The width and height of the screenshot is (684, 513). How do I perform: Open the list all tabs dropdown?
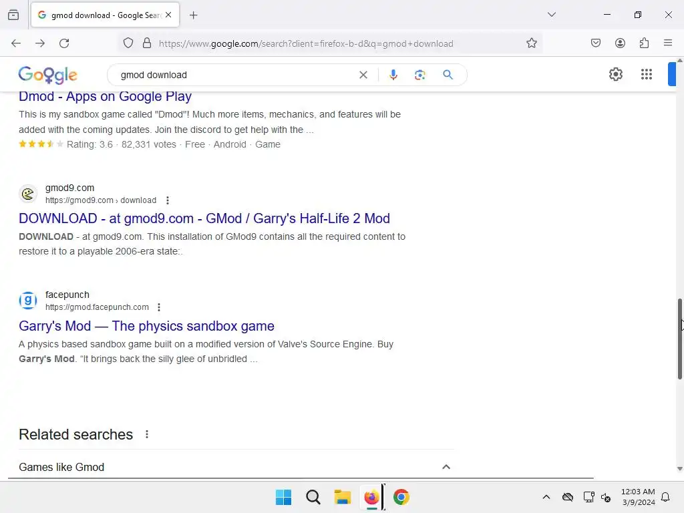click(x=551, y=15)
